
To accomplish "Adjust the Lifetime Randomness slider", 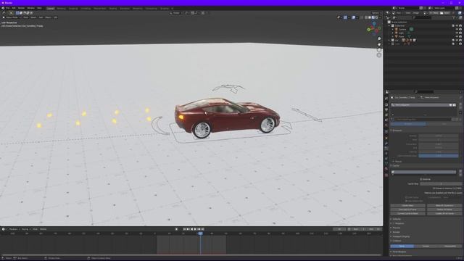I will [438, 155].
